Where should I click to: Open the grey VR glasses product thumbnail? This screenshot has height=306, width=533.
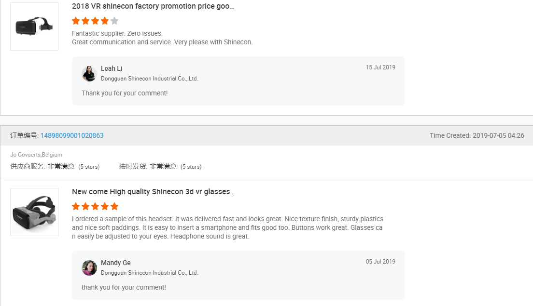[x=34, y=212]
